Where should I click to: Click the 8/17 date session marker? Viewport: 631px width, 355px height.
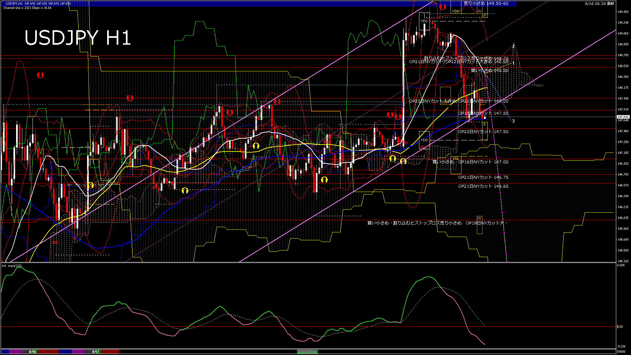pos(96,352)
